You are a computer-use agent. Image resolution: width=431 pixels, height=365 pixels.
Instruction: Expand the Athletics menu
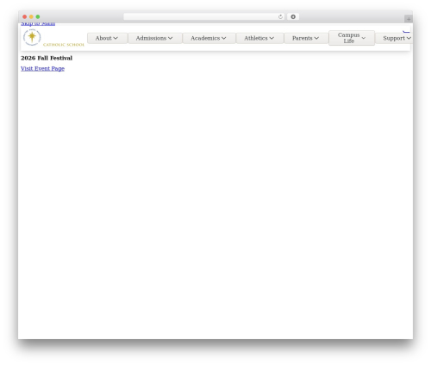259,38
